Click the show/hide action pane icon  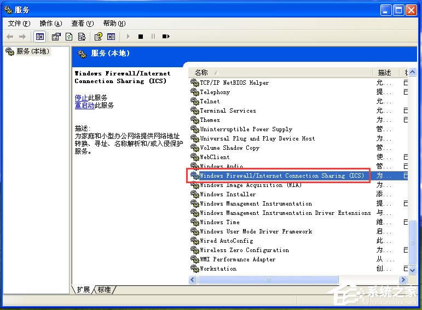coord(111,37)
